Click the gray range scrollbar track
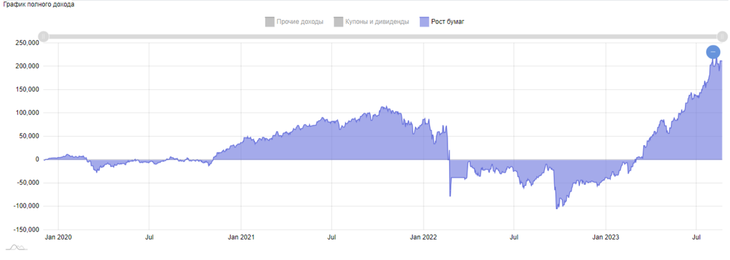 tap(382, 36)
